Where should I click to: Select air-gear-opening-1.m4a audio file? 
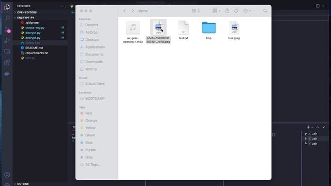coord(133,32)
